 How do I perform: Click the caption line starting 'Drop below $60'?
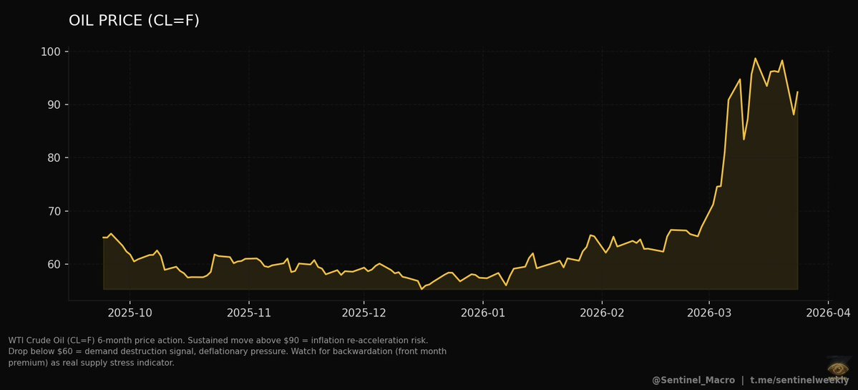tap(227, 351)
